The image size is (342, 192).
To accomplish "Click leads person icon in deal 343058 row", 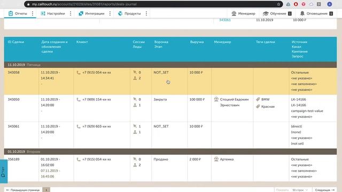I will [x=135, y=78].
